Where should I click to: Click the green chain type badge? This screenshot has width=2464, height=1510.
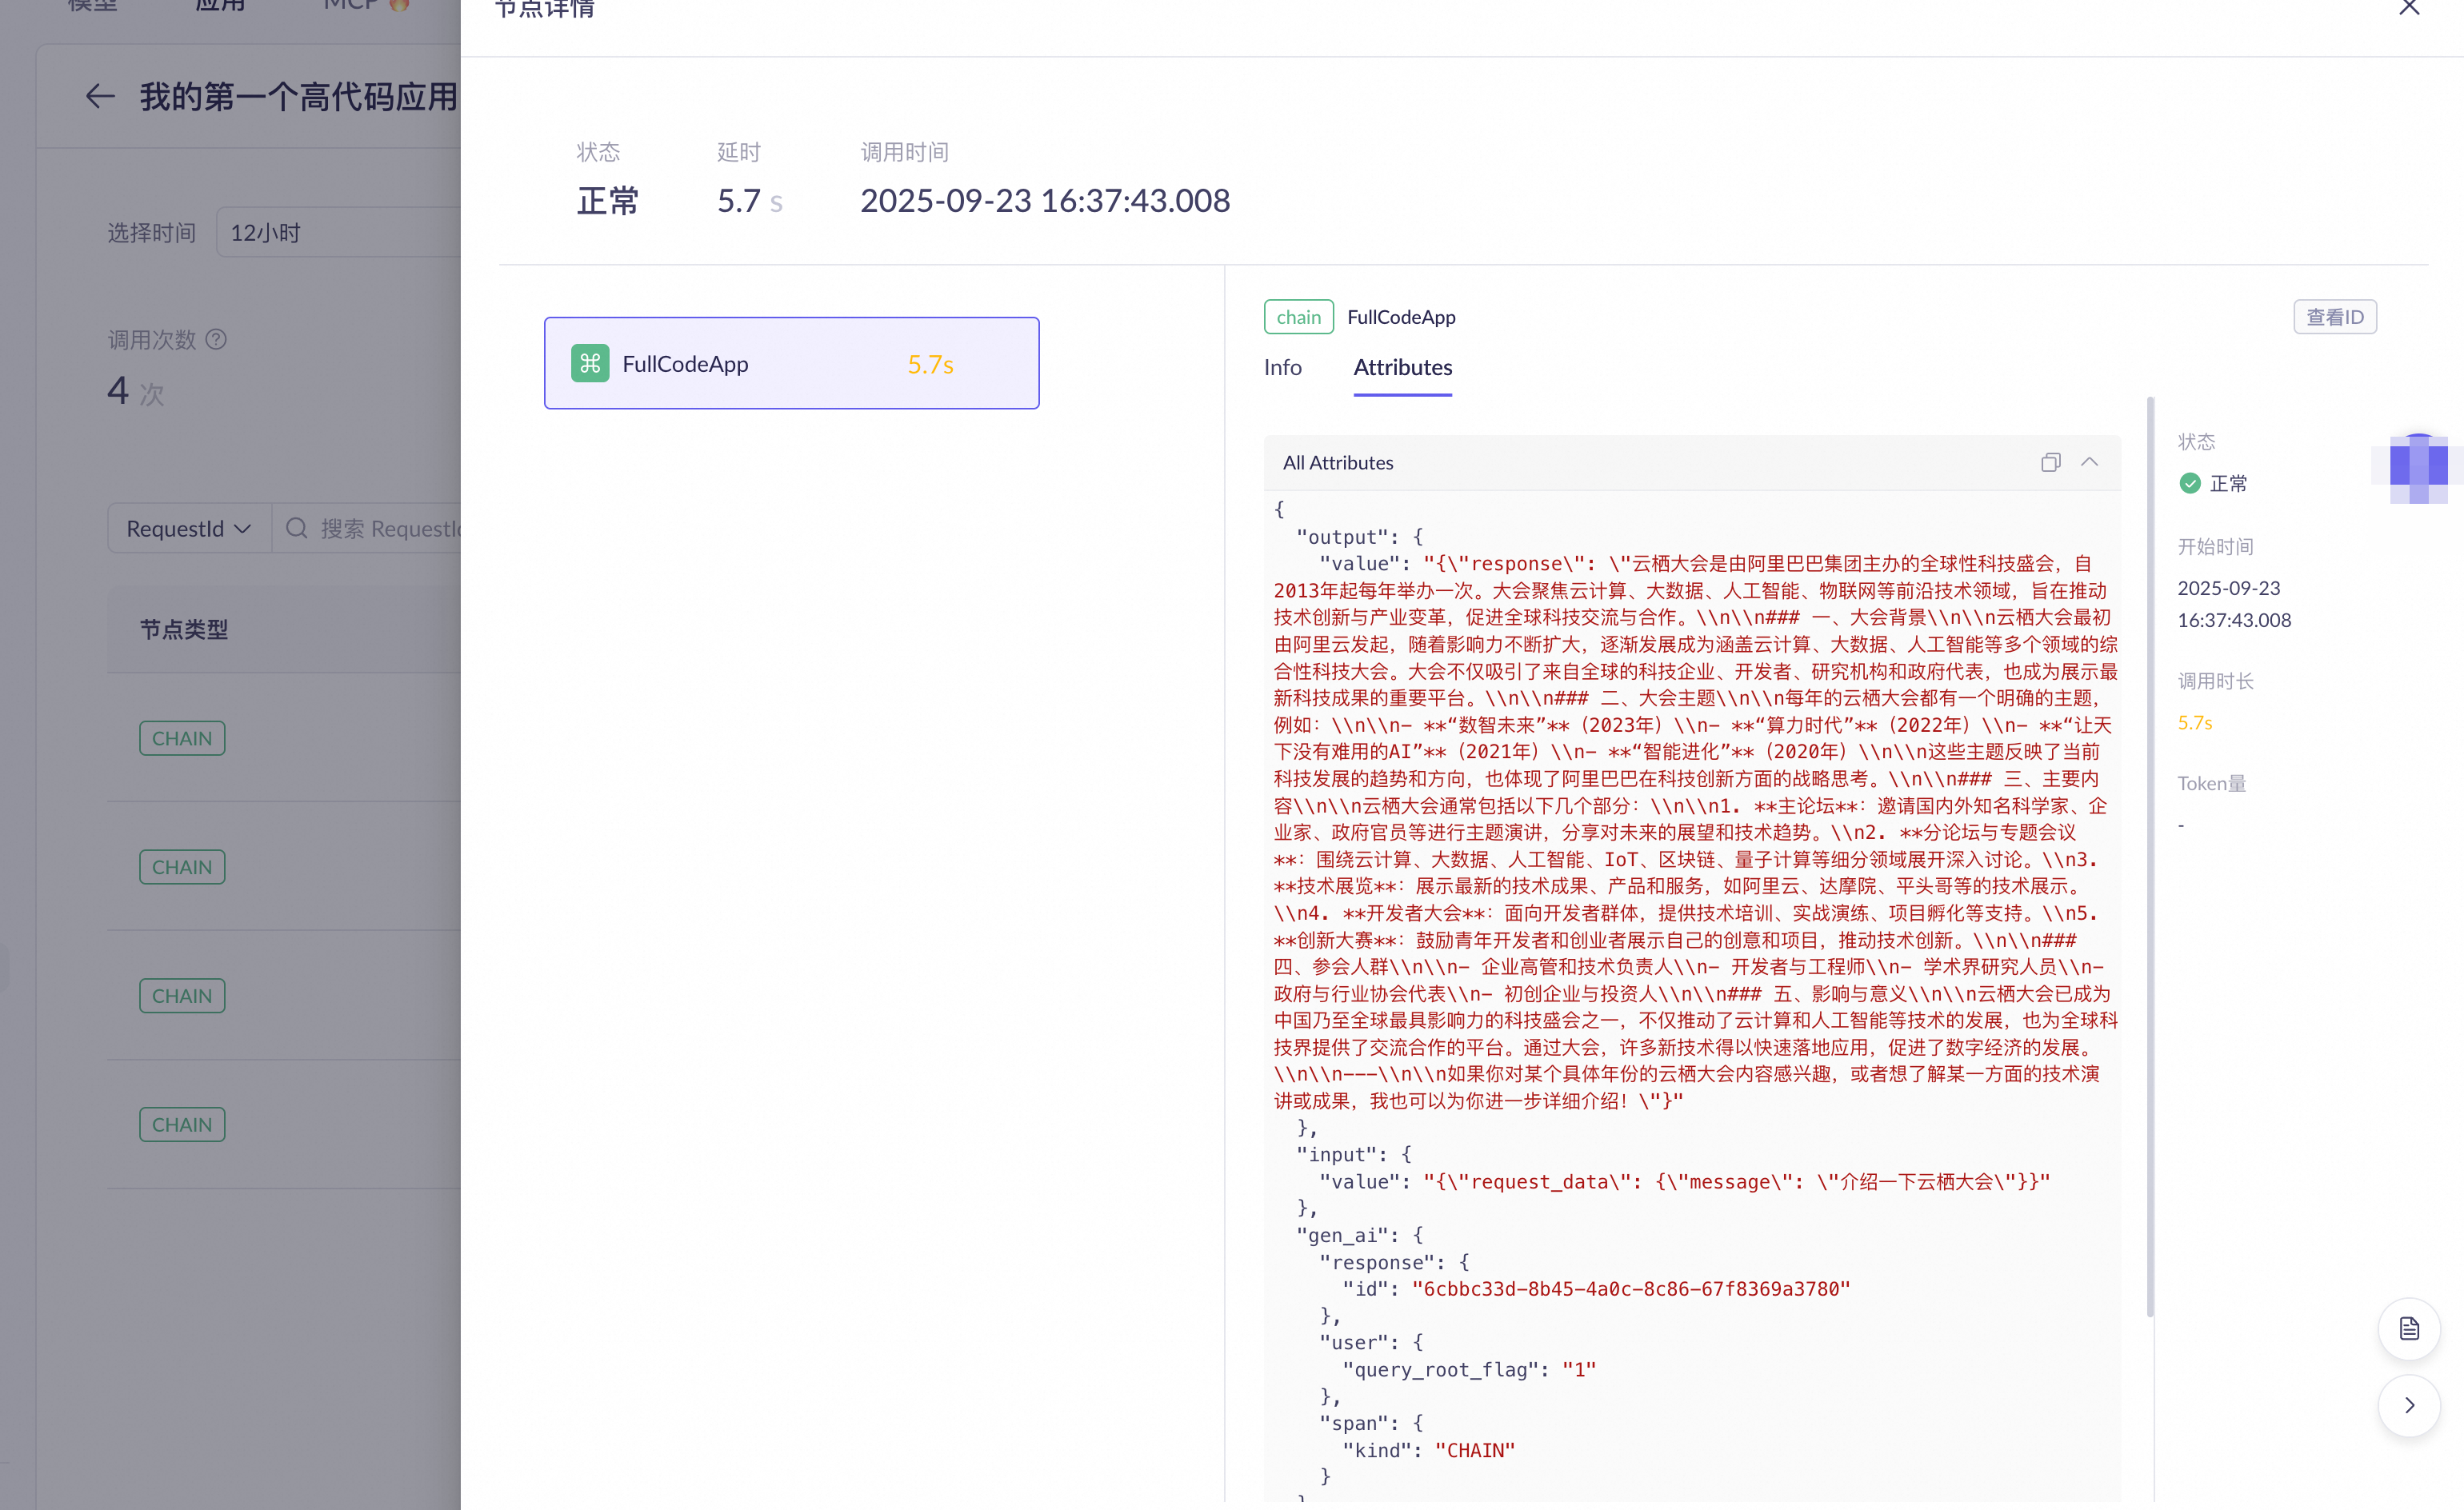1298,317
